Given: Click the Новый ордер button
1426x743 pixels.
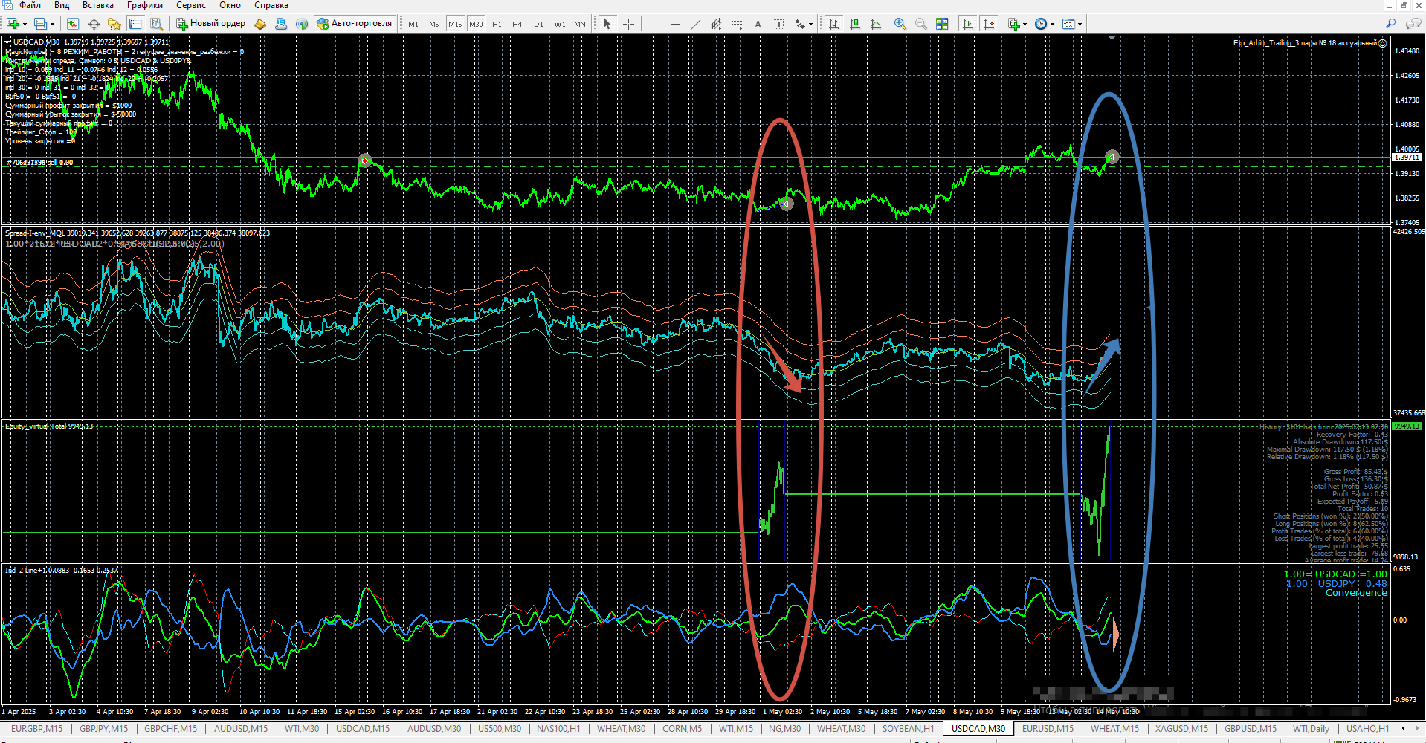Looking at the screenshot, I should (210, 24).
